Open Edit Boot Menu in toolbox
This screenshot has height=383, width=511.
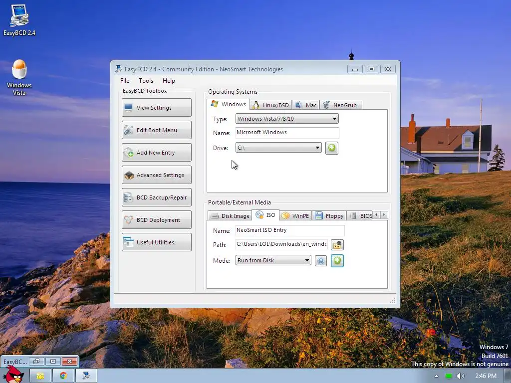156,130
